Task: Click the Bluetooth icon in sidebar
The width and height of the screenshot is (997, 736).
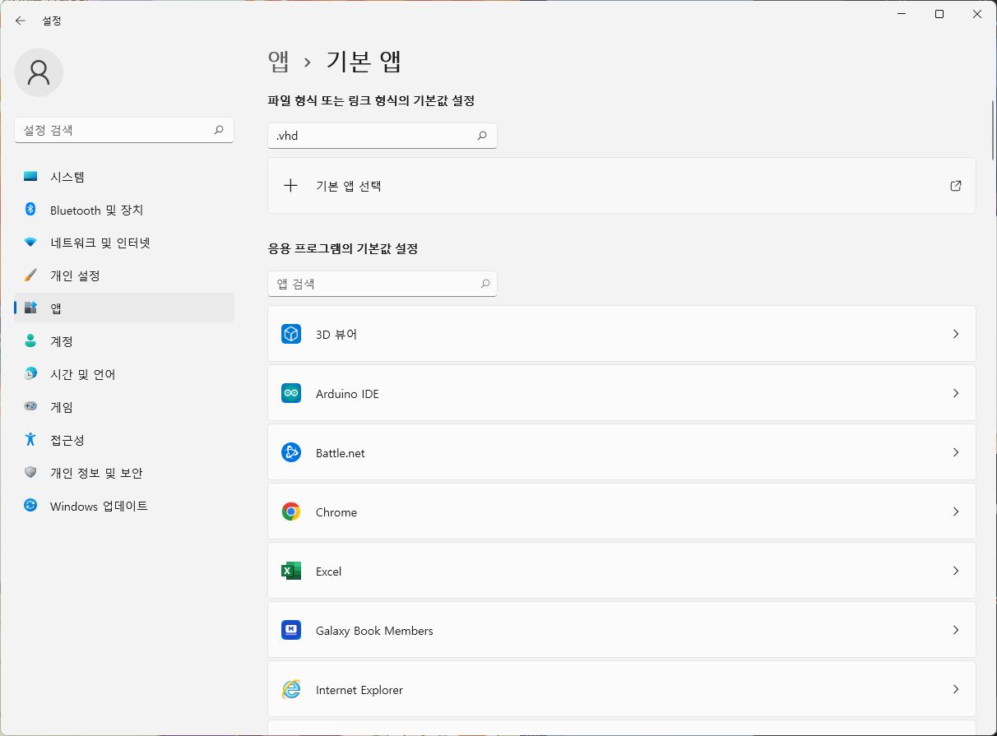Action: [x=30, y=210]
